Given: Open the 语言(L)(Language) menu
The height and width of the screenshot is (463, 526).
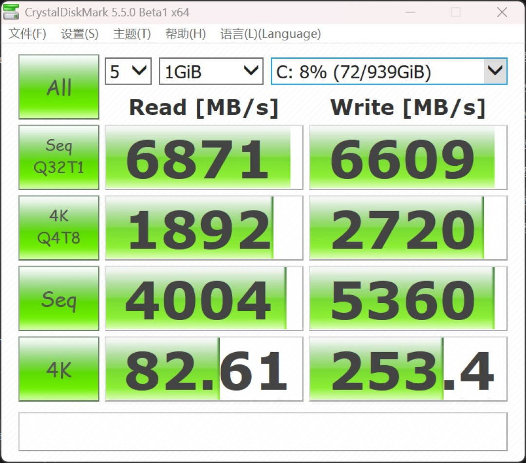Looking at the screenshot, I should (270, 34).
